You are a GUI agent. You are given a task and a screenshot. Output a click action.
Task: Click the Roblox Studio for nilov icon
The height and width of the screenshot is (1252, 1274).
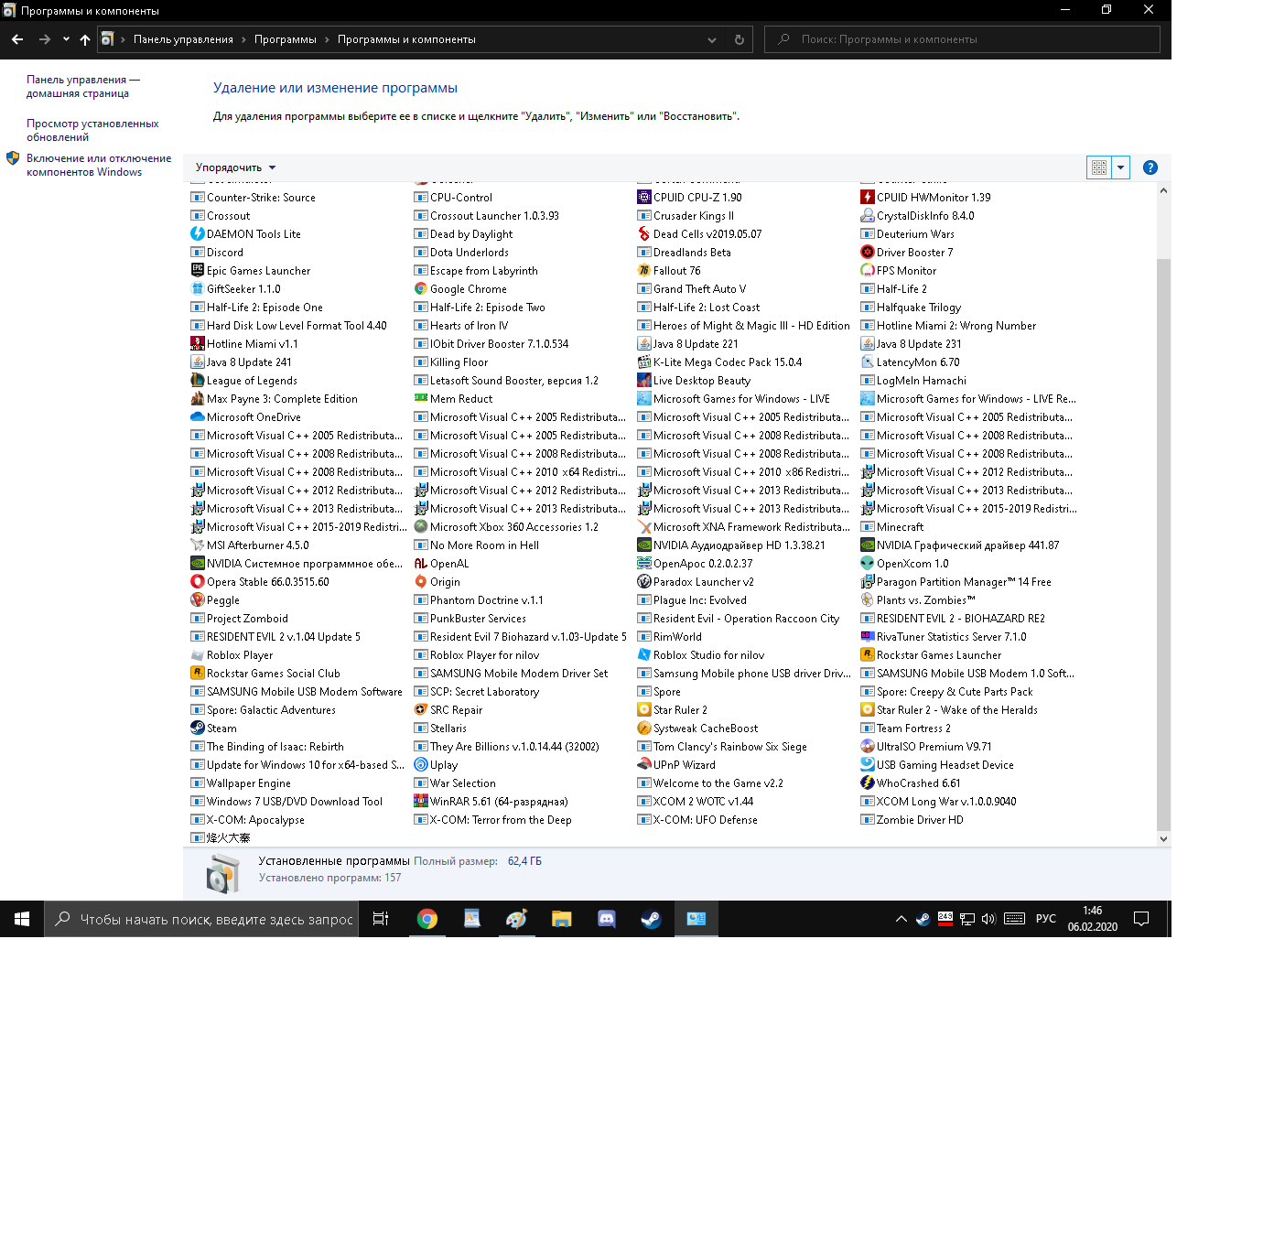click(x=643, y=655)
